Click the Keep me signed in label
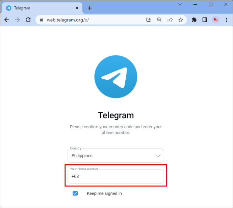This screenshot has height=208, width=233. 104,193
